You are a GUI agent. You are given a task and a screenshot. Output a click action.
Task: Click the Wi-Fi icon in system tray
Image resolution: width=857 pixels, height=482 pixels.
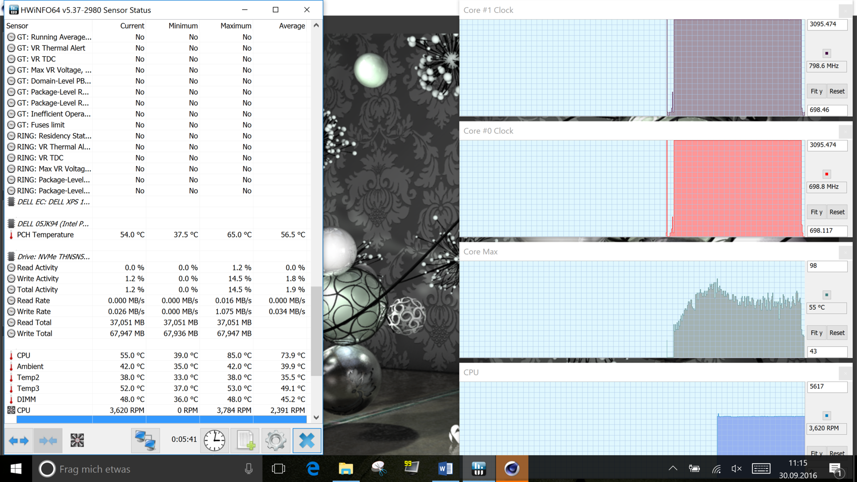(x=716, y=469)
